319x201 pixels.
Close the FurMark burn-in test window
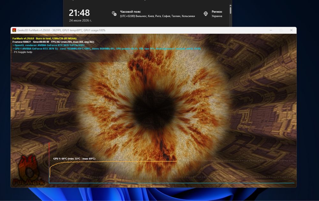click(291, 30)
